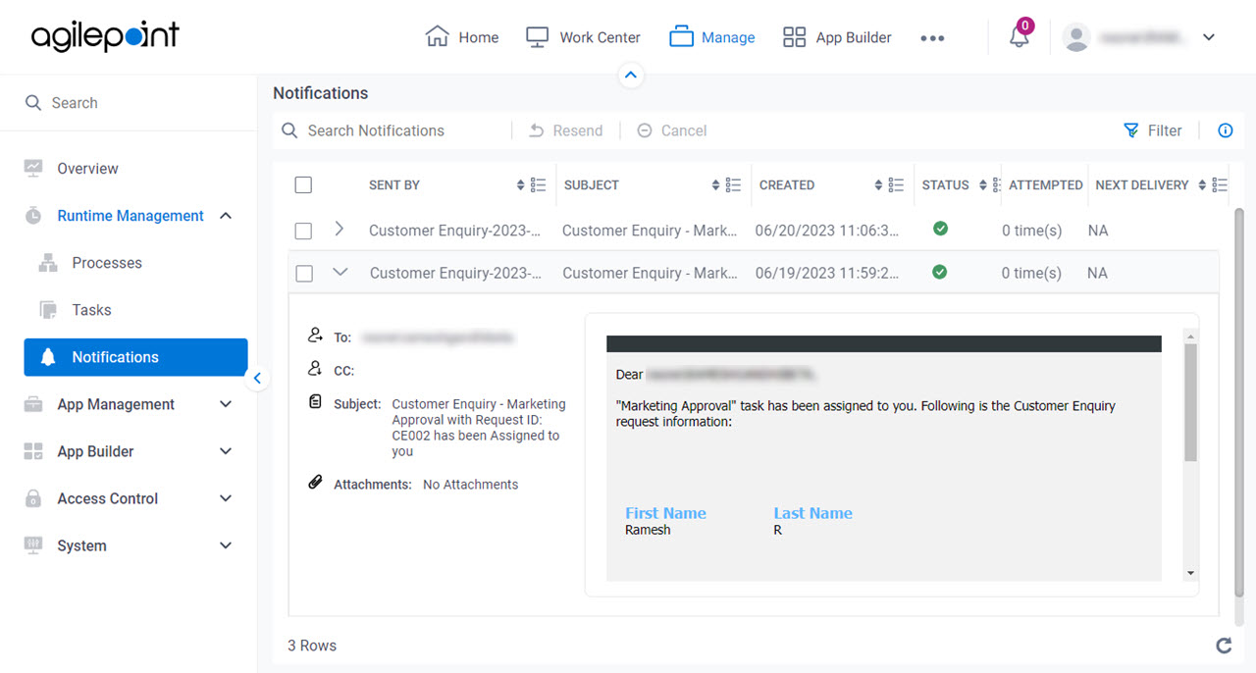Open the notification bell icon

pyautogui.click(x=1020, y=37)
